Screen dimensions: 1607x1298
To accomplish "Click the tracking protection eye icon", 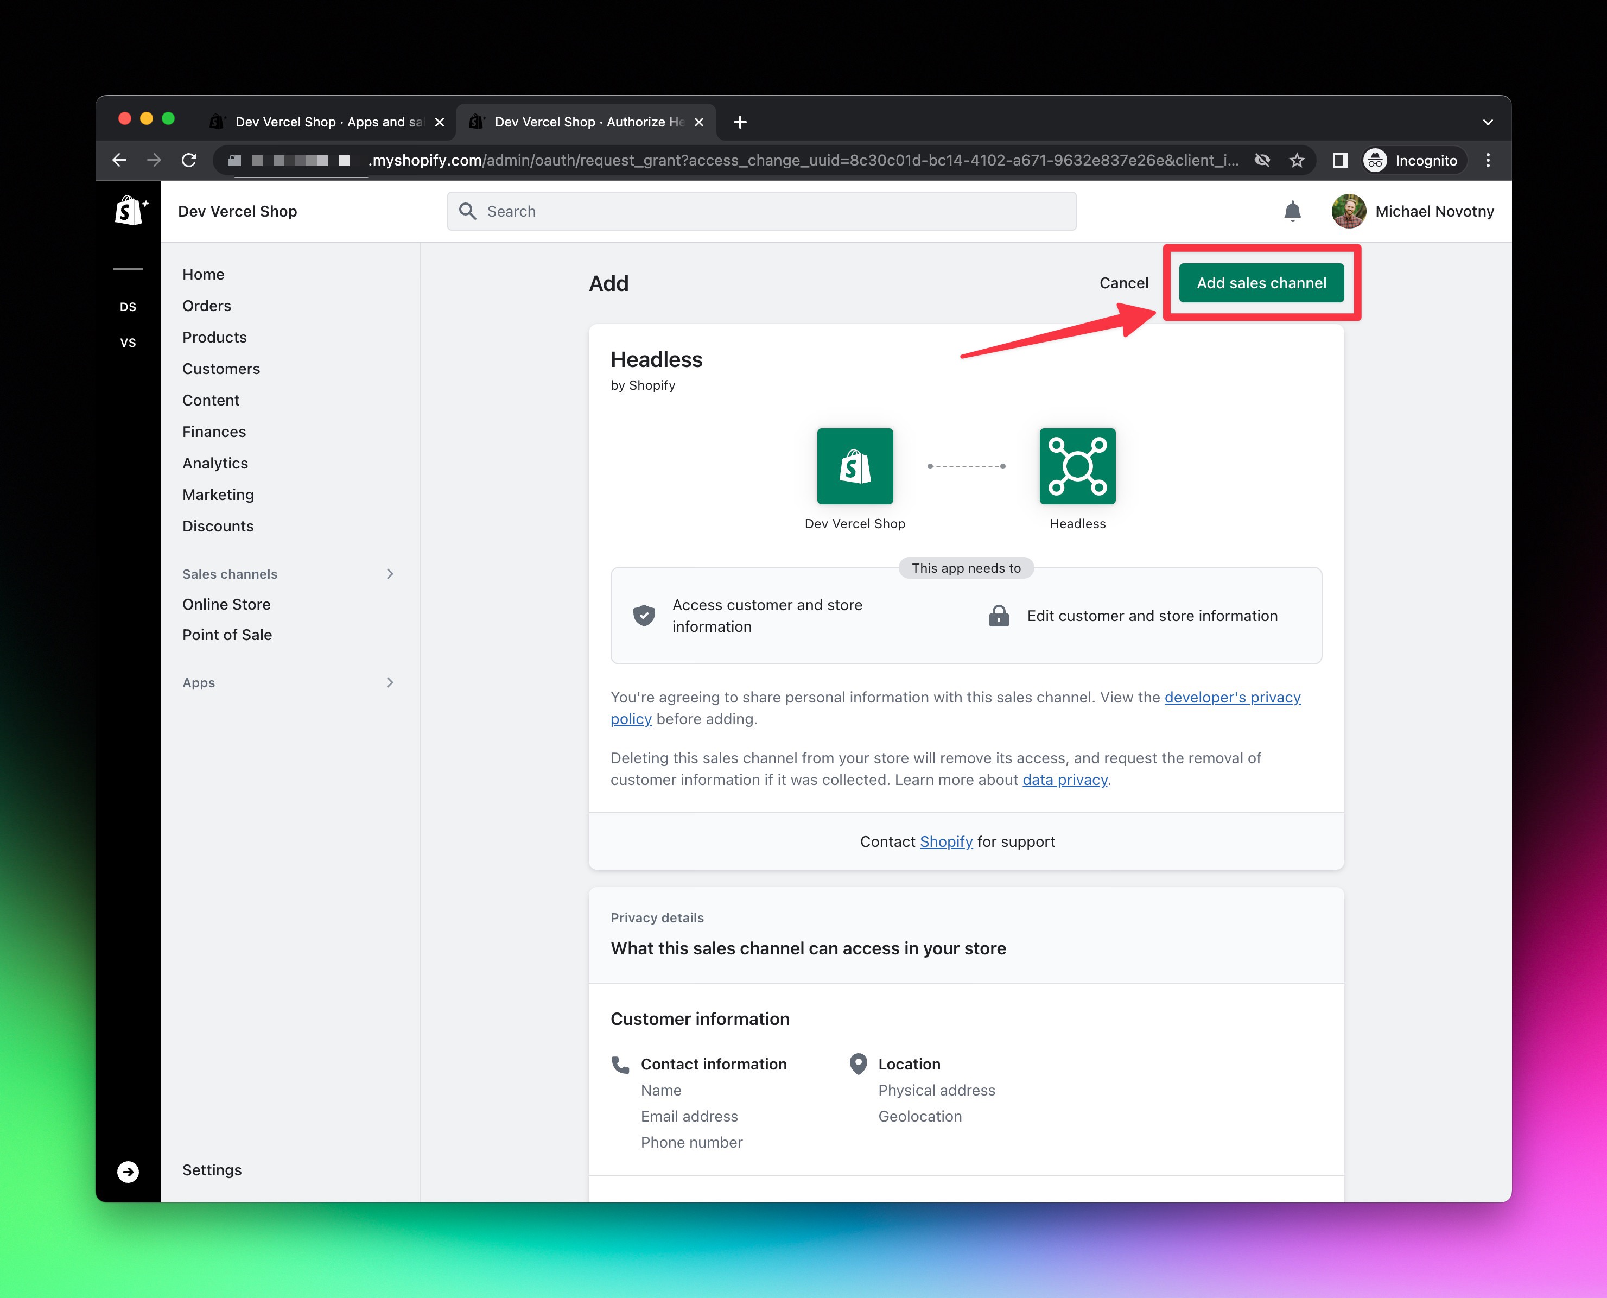I will [x=1262, y=160].
